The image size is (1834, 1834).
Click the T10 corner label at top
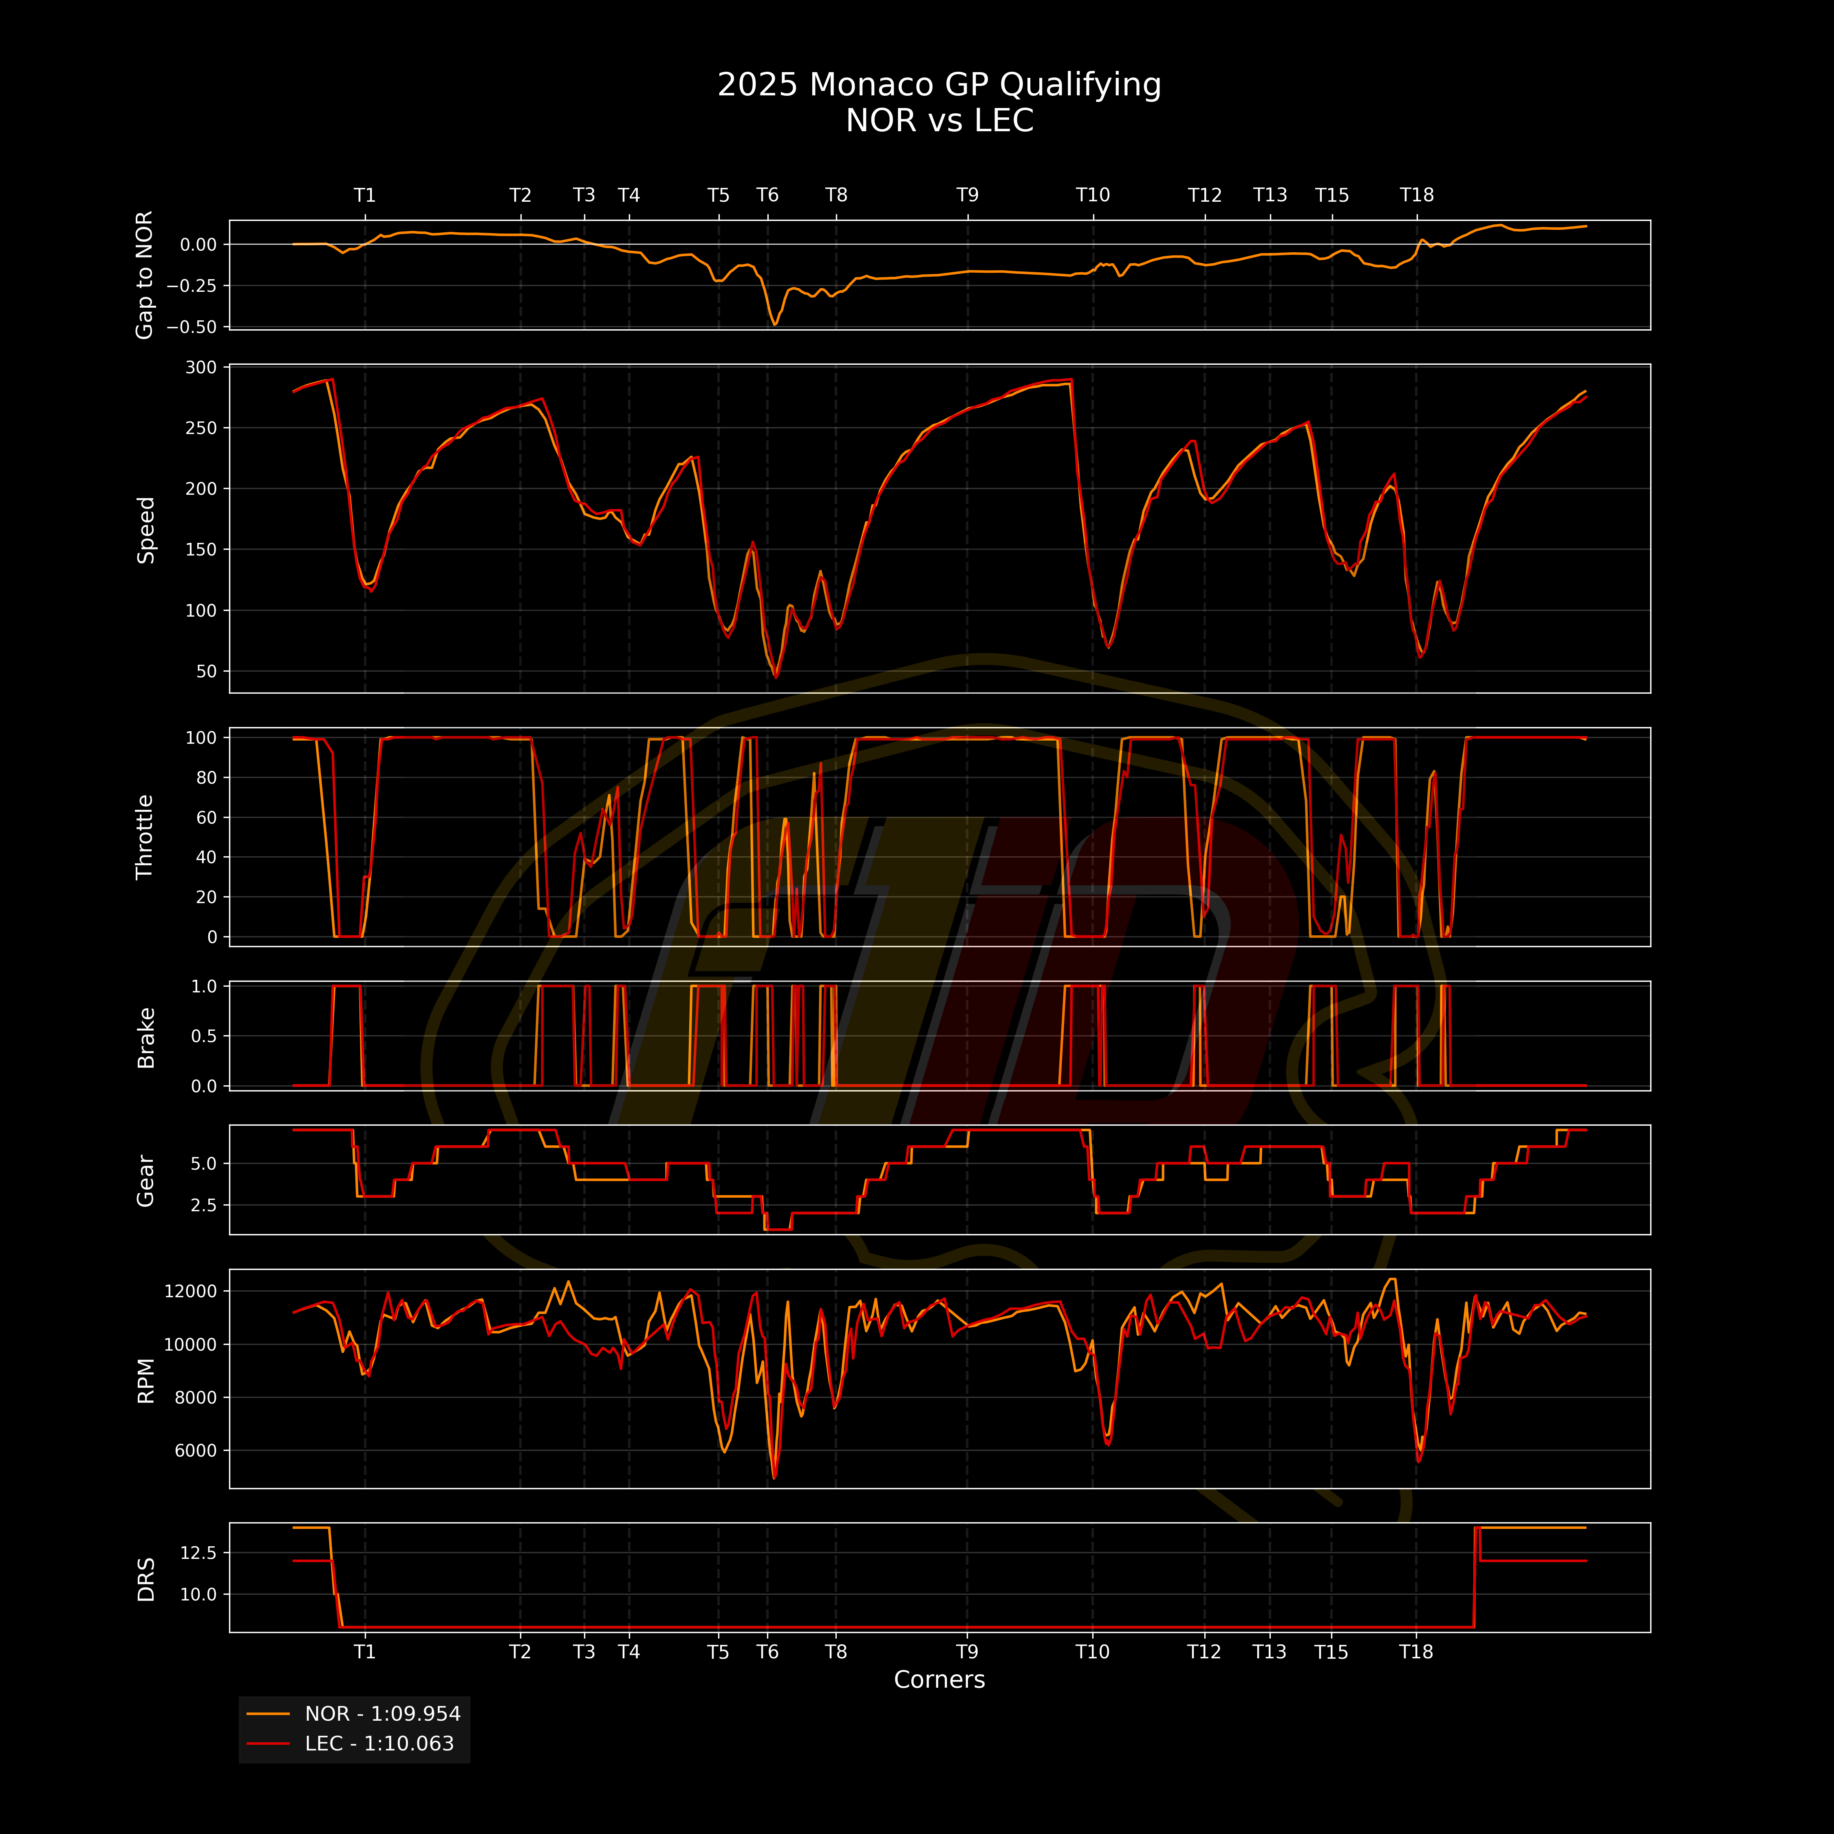coord(1093,194)
